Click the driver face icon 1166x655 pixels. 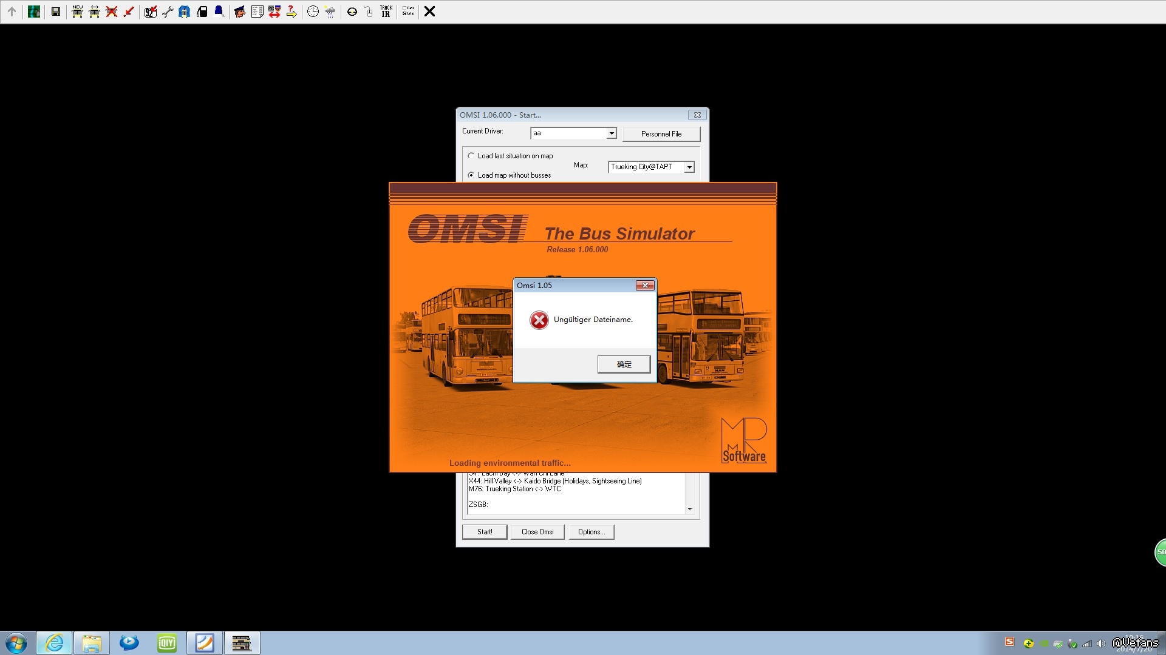(x=240, y=12)
